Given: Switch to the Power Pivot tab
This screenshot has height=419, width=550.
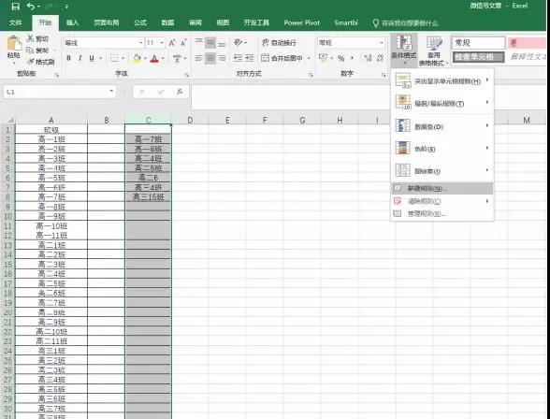Looking at the screenshot, I should click(301, 22).
